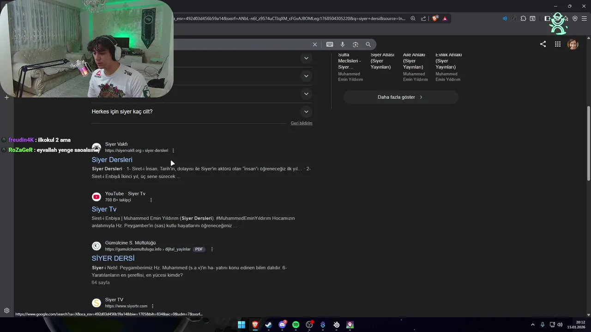Click the '700 B+ takipçi' text

[118, 200]
